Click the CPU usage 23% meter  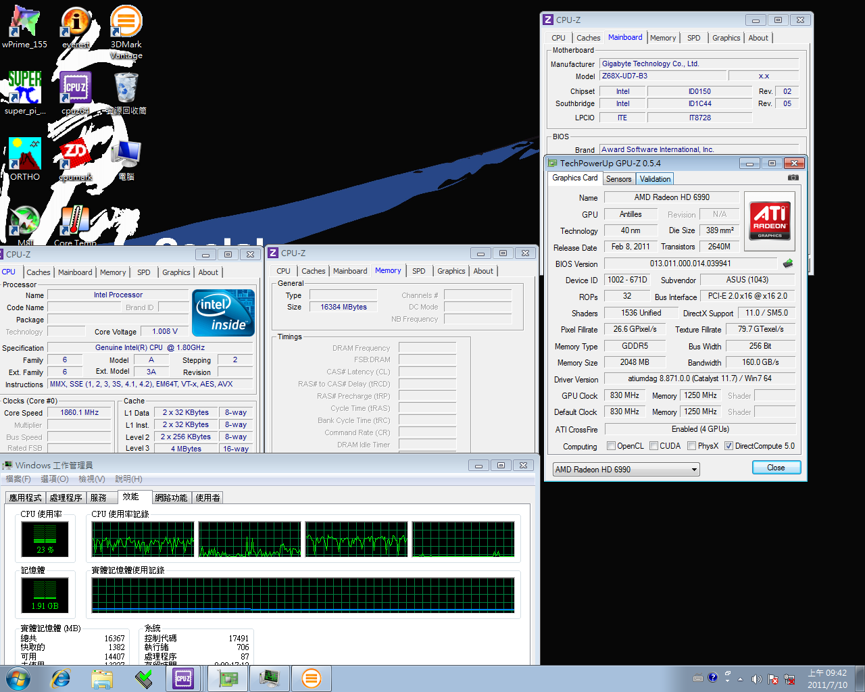(45, 539)
